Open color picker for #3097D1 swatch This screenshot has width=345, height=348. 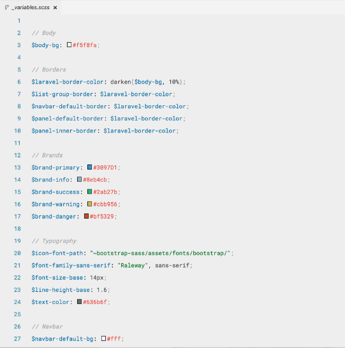(89, 167)
